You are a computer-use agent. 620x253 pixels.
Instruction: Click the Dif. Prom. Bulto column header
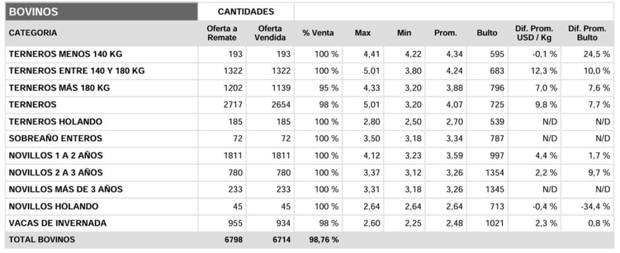point(587,33)
